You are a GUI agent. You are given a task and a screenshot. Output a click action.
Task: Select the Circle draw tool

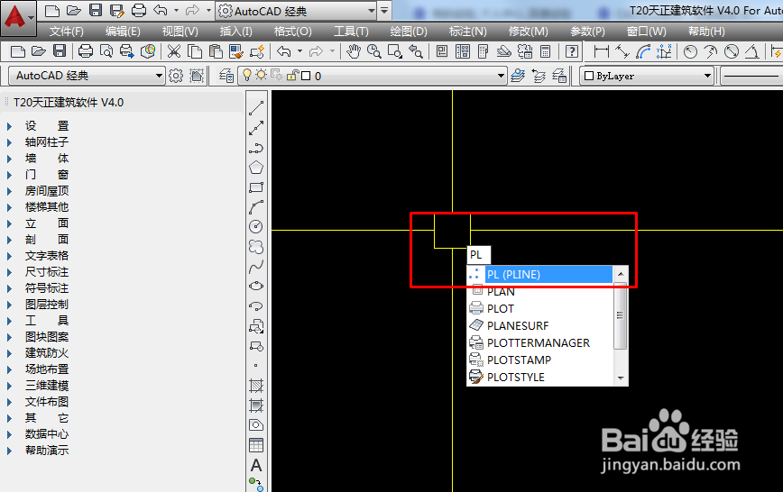click(x=256, y=226)
